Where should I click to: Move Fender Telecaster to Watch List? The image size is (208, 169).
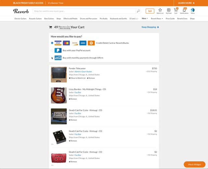coord(77,78)
